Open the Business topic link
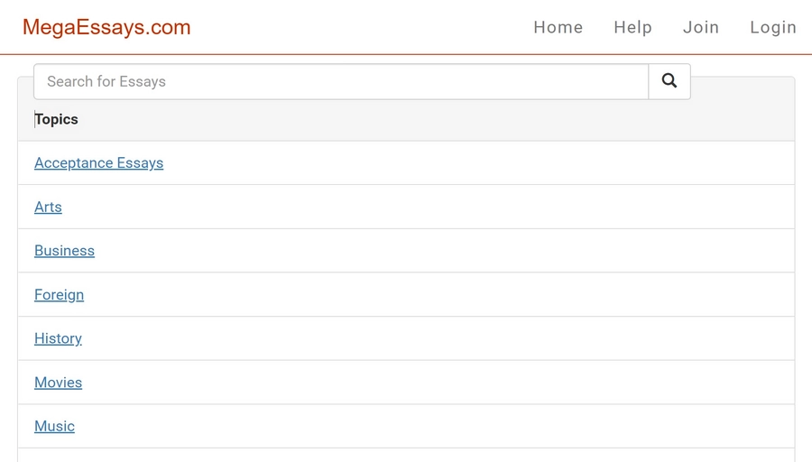Screen dimensions: 812x462 coord(64,251)
